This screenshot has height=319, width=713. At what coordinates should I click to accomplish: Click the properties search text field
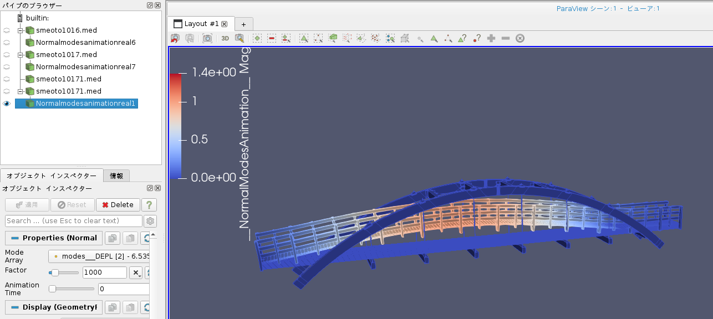coord(74,221)
